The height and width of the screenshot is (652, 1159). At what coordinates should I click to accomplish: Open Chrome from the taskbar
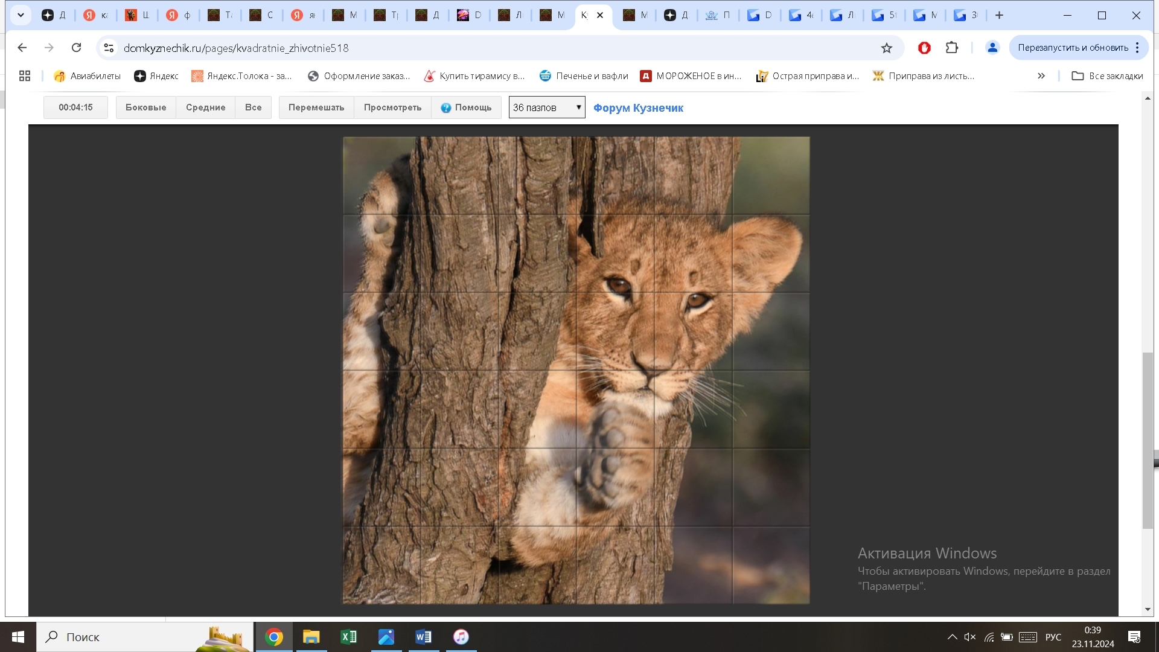point(274,637)
